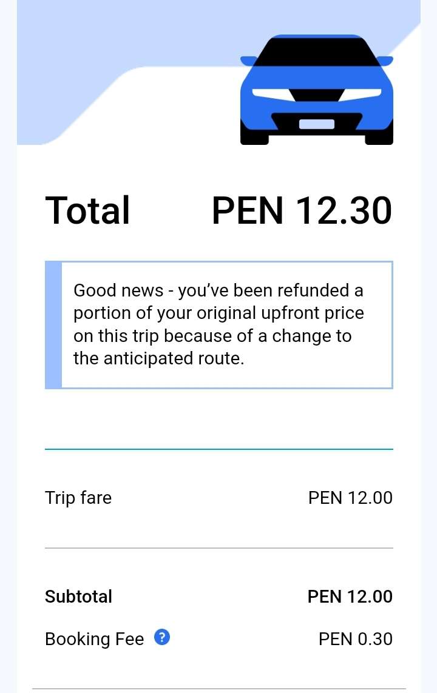This screenshot has width=437, height=693.
Task: Select the Trip fare label
Action: point(78,498)
